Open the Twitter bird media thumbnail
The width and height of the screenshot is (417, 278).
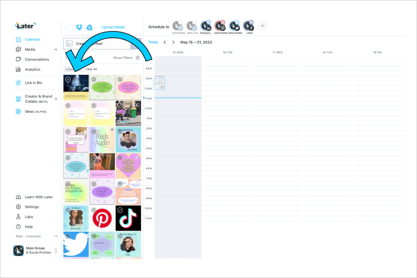click(x=76, y=244)
